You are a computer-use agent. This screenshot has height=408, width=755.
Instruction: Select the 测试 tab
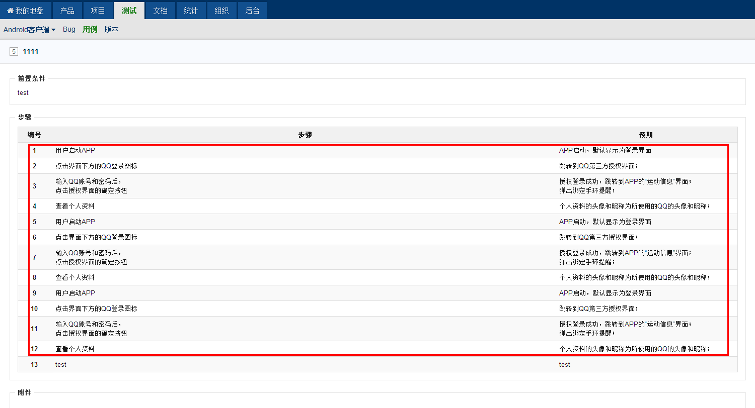(129, 11)
